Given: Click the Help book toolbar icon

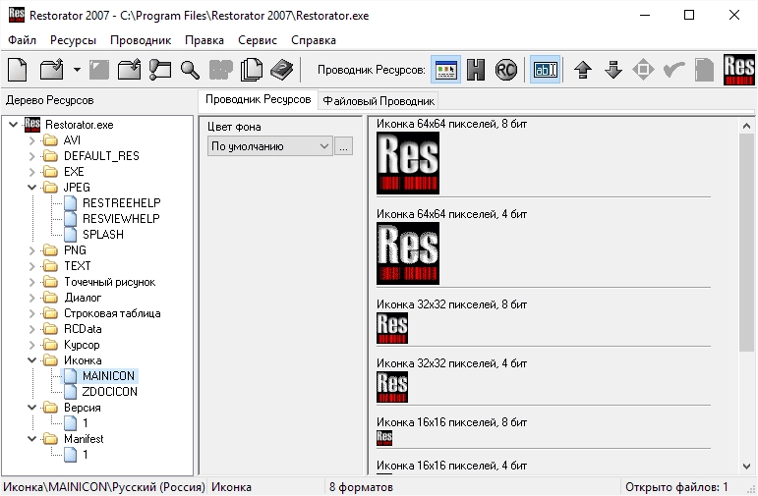Looking at the screenshot, I should point(282,70).
